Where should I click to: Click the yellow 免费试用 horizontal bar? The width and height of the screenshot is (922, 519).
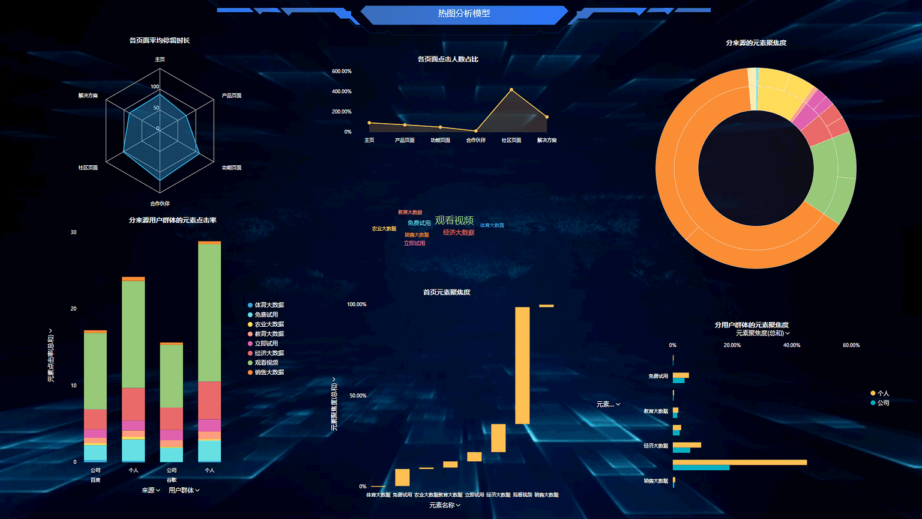pos(681,375)
